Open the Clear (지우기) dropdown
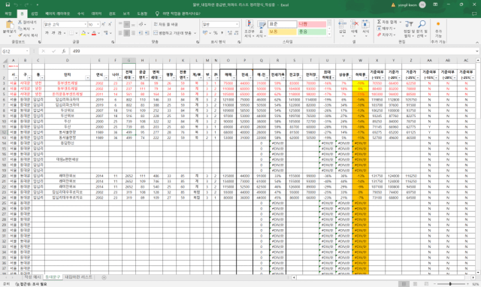Viewport: 481px width, 287px height. click(386, 35)
